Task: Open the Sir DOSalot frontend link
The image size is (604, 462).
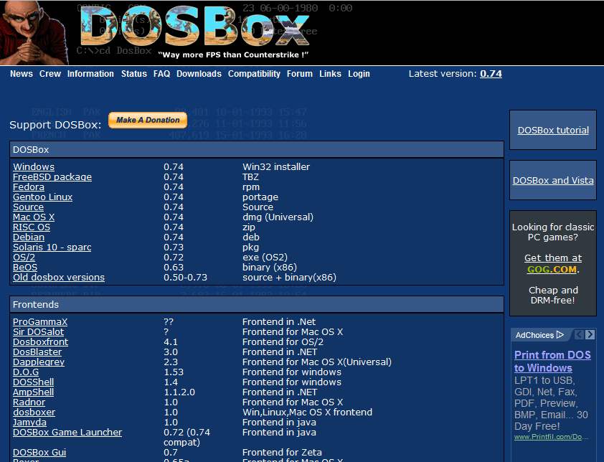Action: point(39,331)
